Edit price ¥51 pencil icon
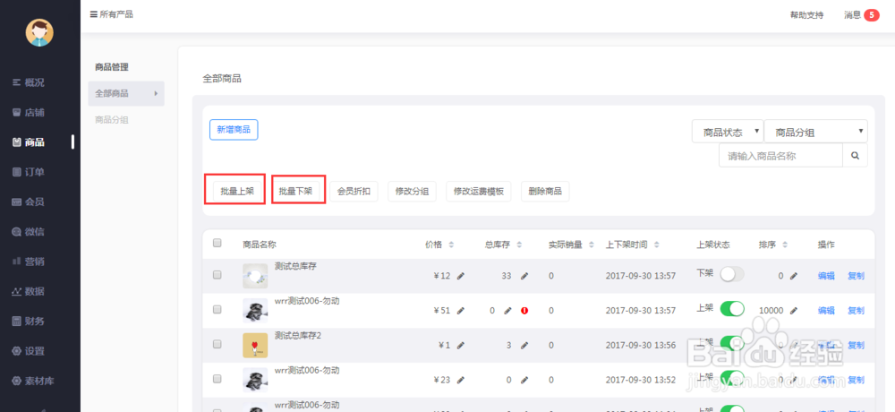 [x=461, y=311]
